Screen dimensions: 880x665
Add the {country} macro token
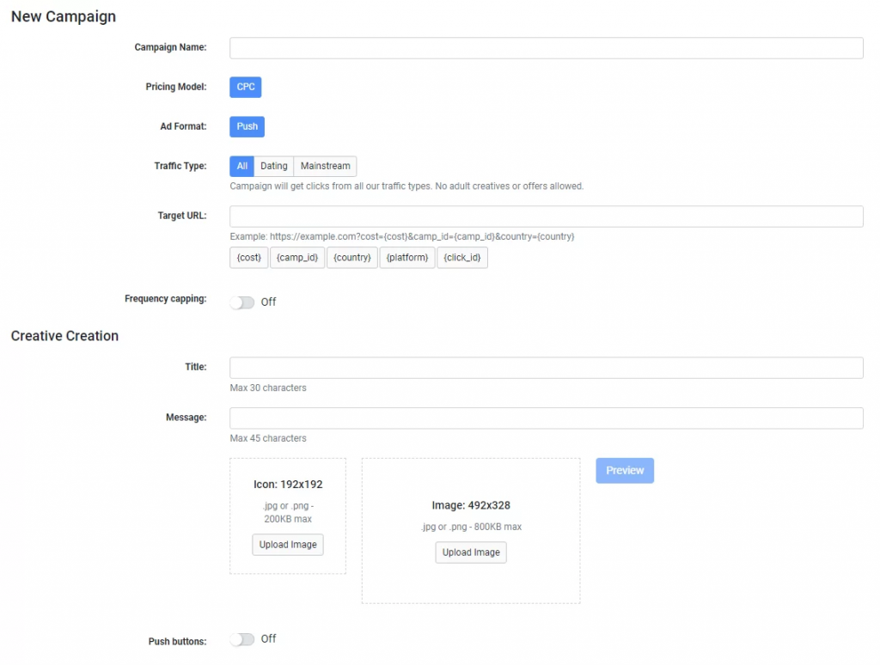tap(351, 258)
